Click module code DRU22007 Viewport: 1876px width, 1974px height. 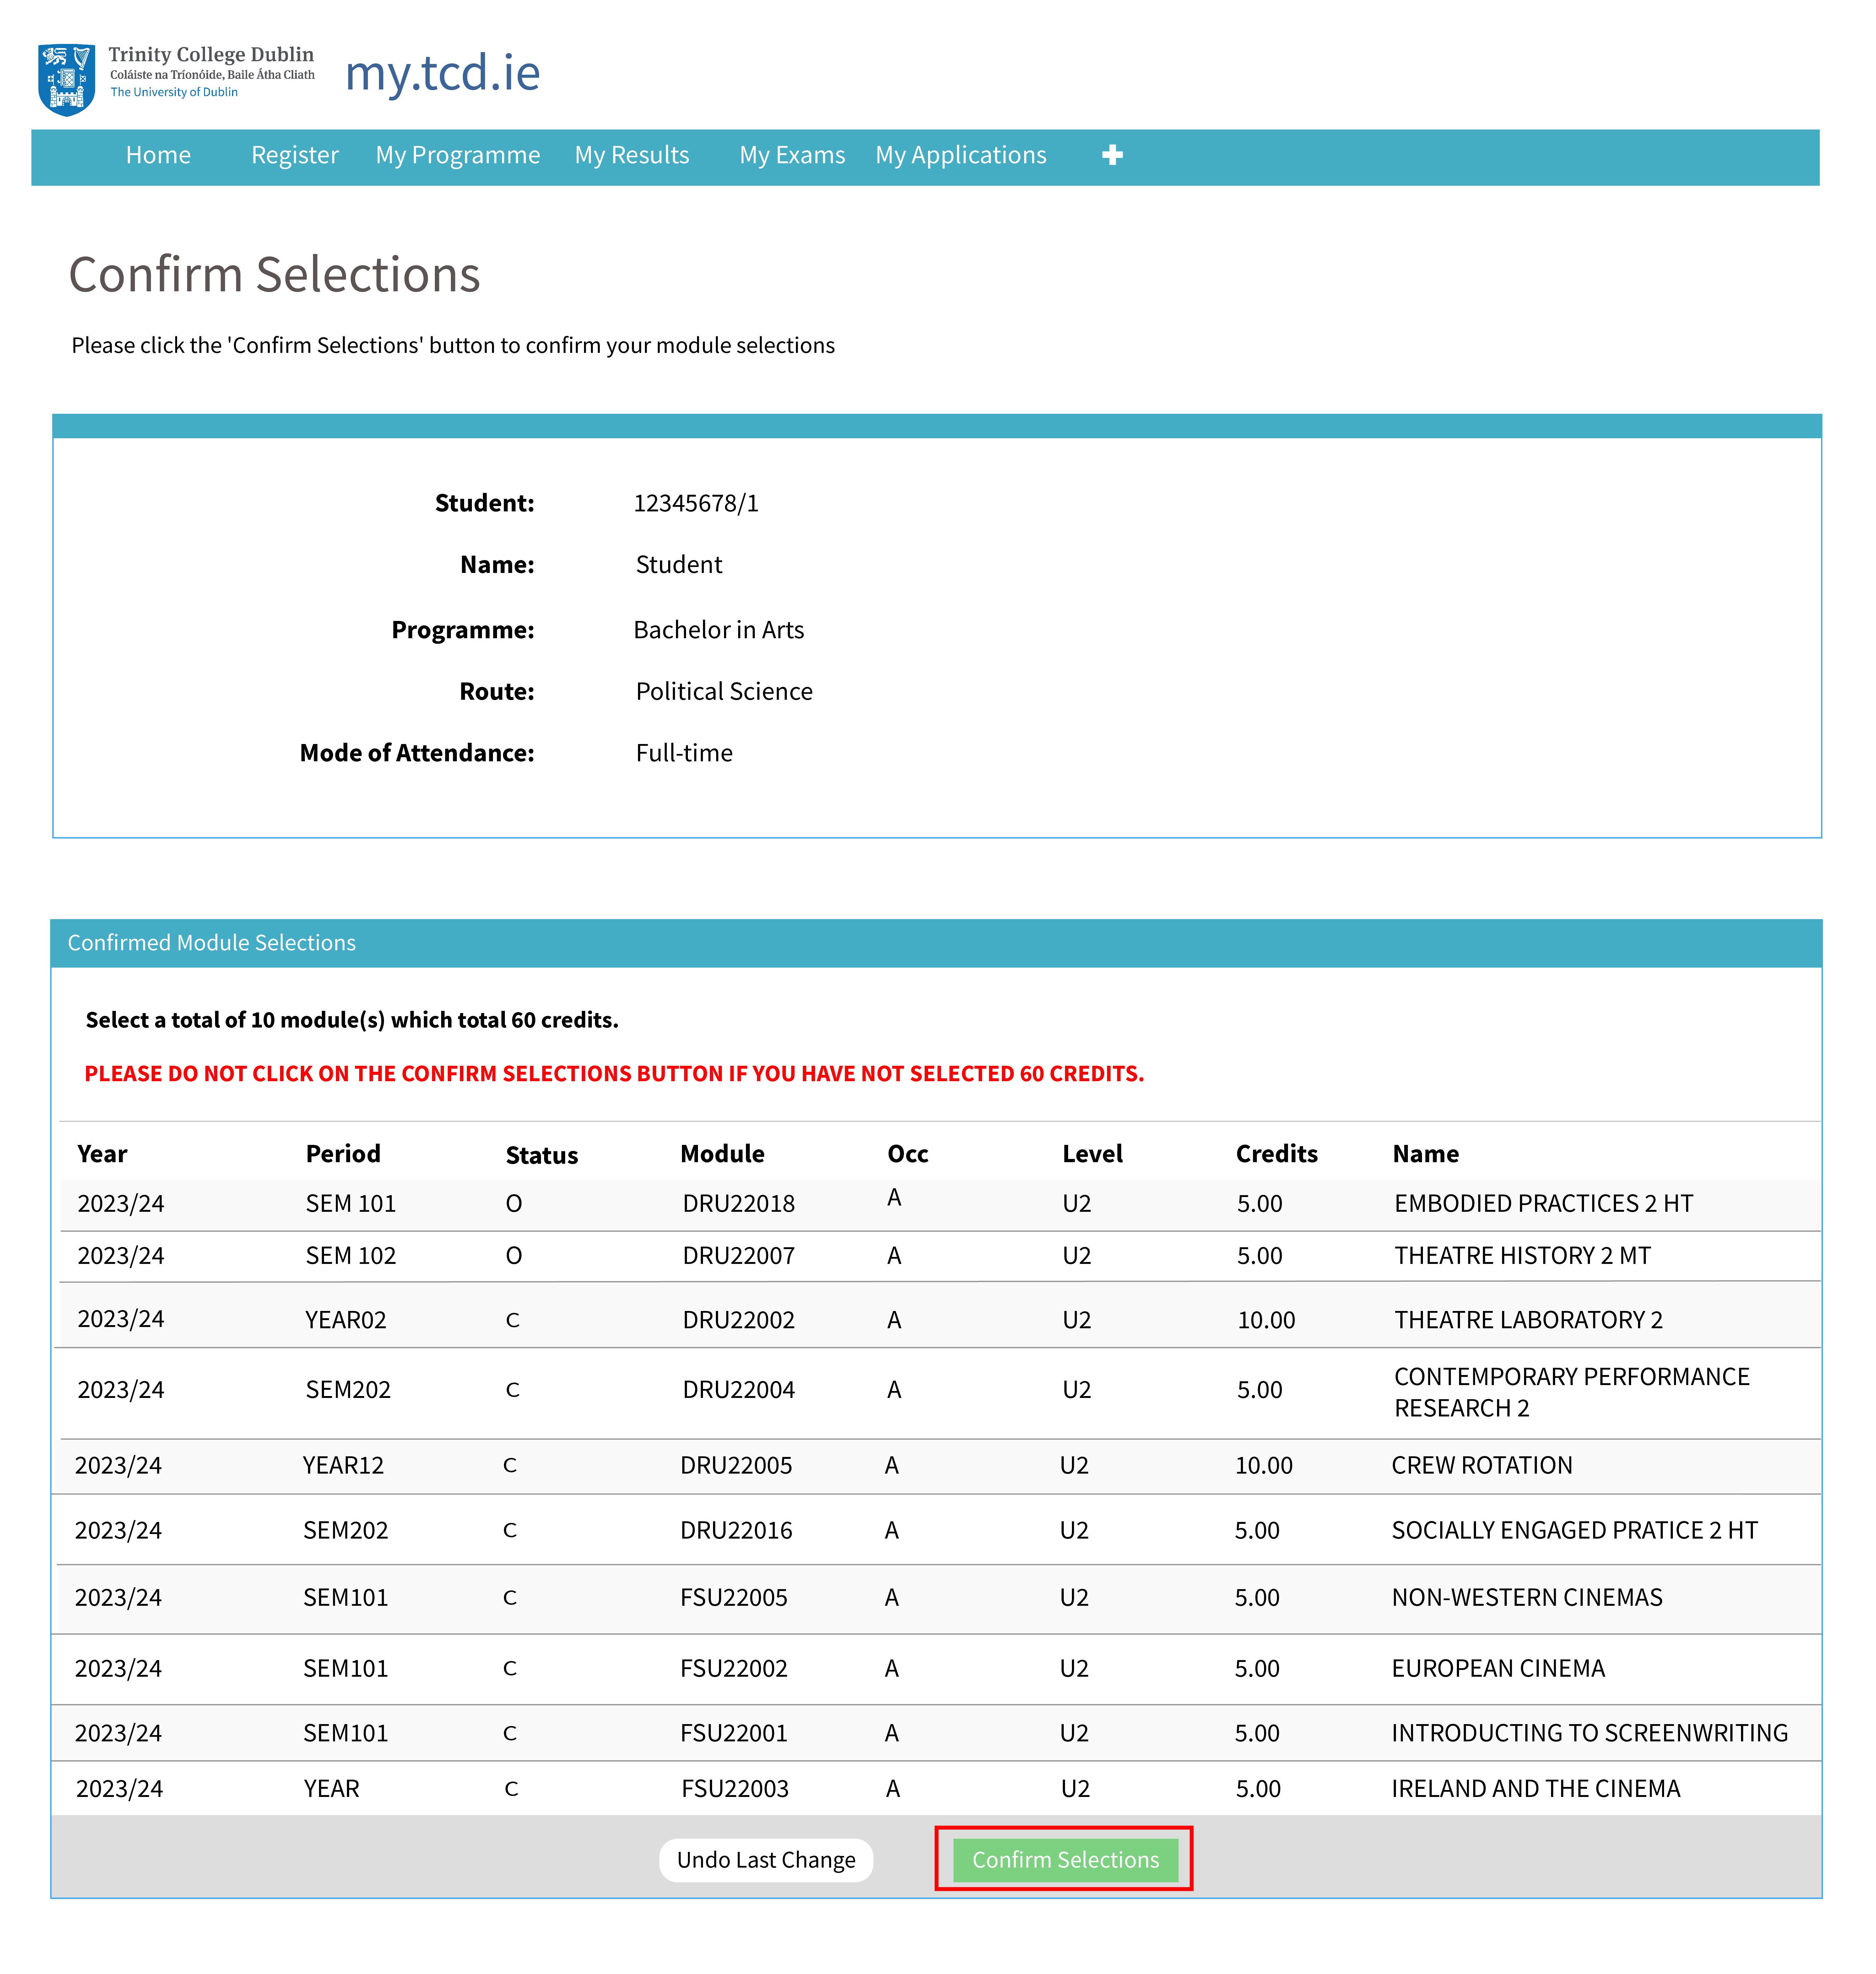point(739,1256)
